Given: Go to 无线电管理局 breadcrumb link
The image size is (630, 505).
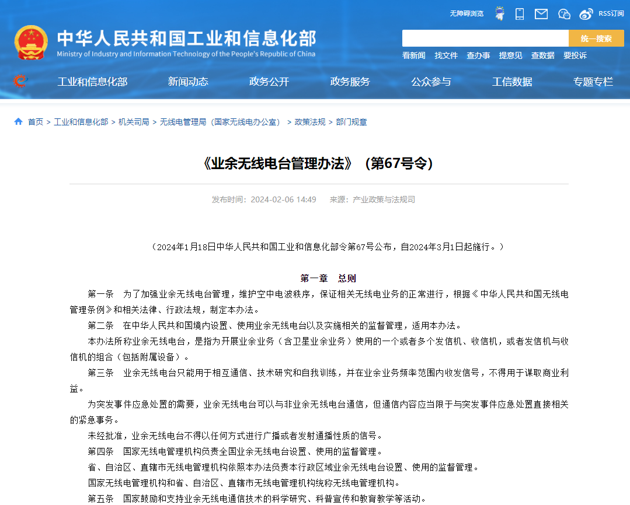Looking at the screenshot, I should (221, 122).
